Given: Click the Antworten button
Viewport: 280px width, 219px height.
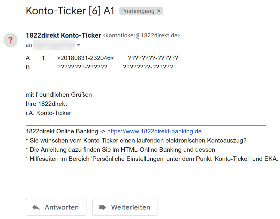Looking at the screenshot, I should click(x=56, y=207).
